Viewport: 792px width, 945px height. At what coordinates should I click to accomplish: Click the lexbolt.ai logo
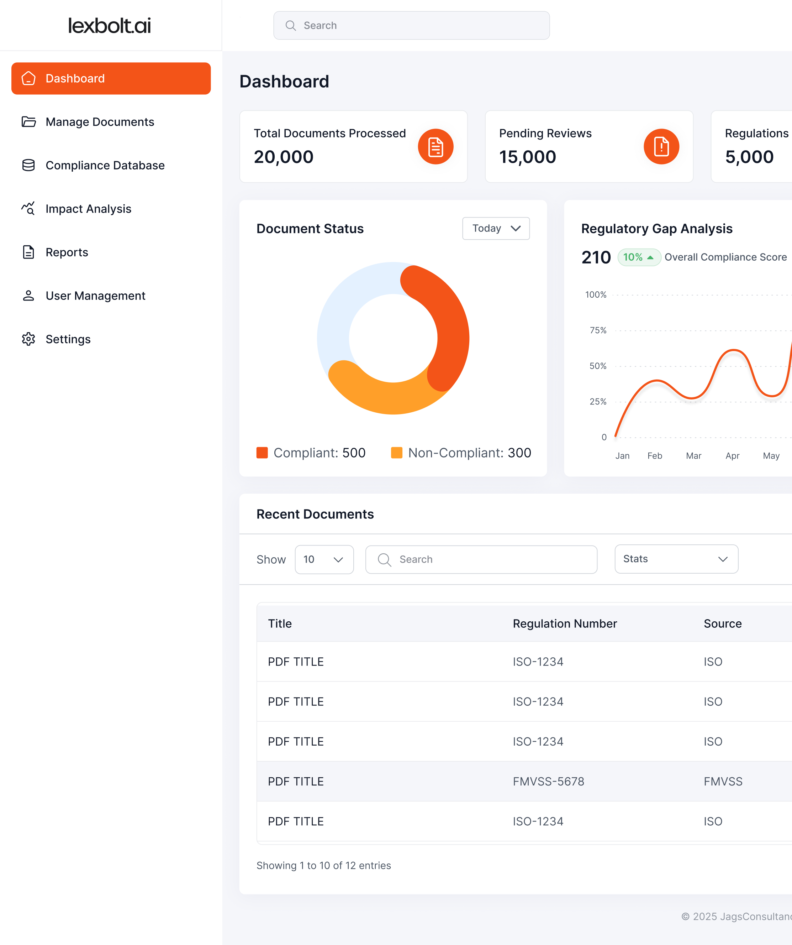coord(109,26)
